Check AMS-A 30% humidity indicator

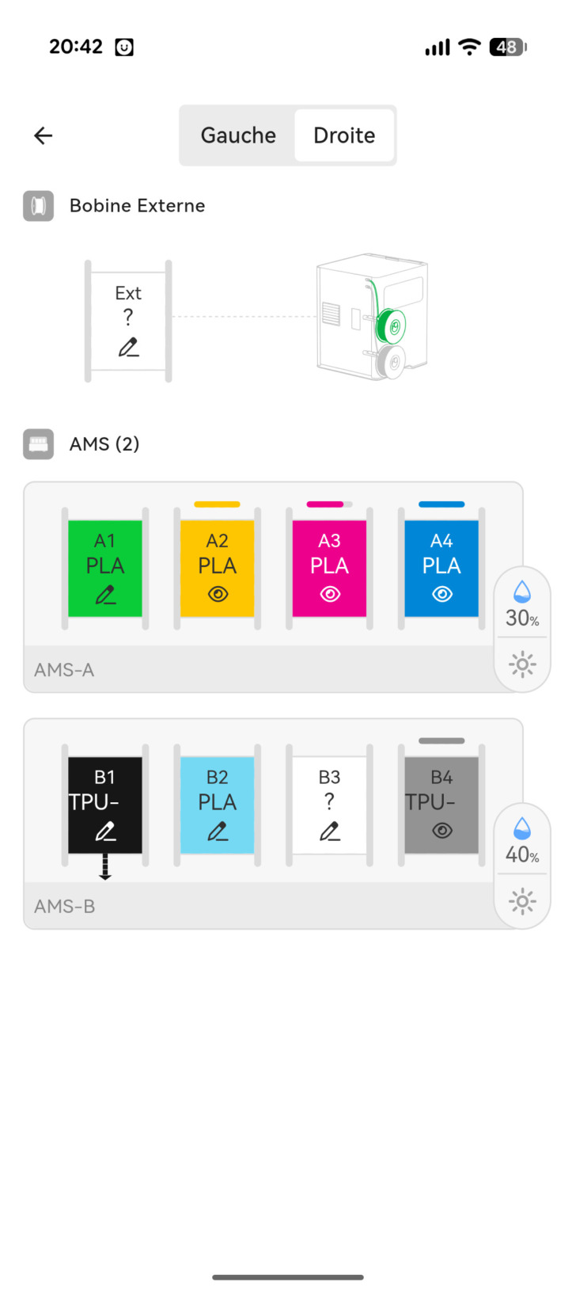point(522,606)
